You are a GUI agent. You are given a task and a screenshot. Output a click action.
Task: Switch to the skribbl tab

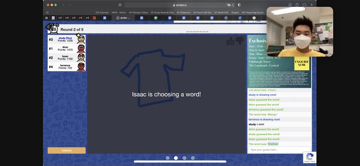(x=123, y=18)
